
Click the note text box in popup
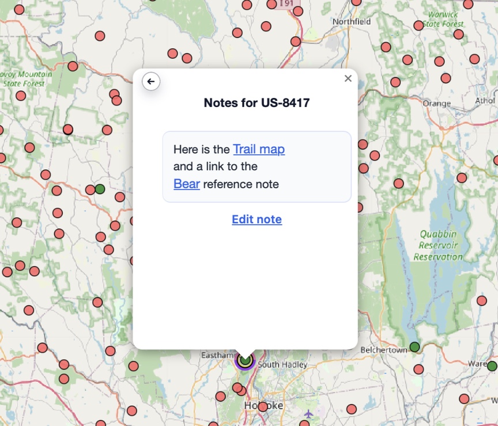tap(256, 167)
